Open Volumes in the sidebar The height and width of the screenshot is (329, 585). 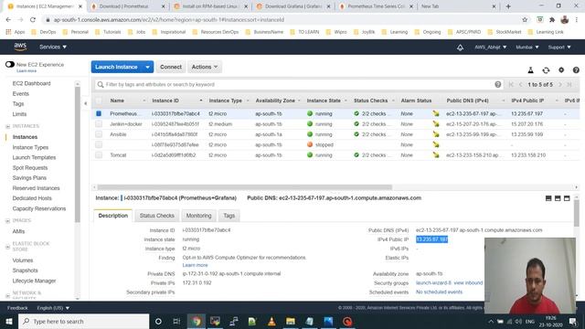pos(23,260)
